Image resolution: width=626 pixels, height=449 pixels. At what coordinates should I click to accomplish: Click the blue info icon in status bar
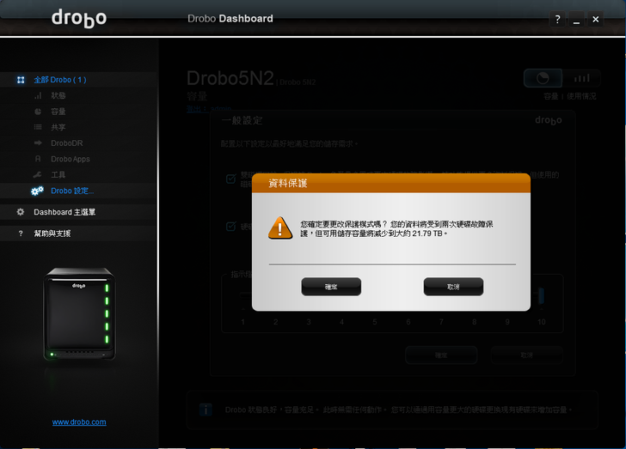pos(206,410)
